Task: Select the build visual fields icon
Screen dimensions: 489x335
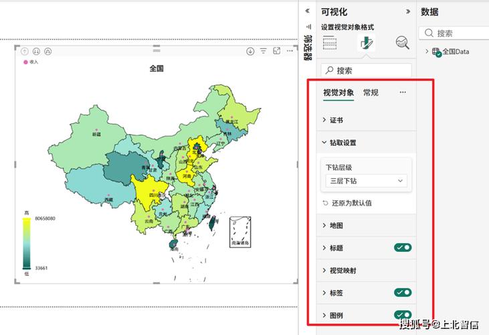Action: [330, 43]
